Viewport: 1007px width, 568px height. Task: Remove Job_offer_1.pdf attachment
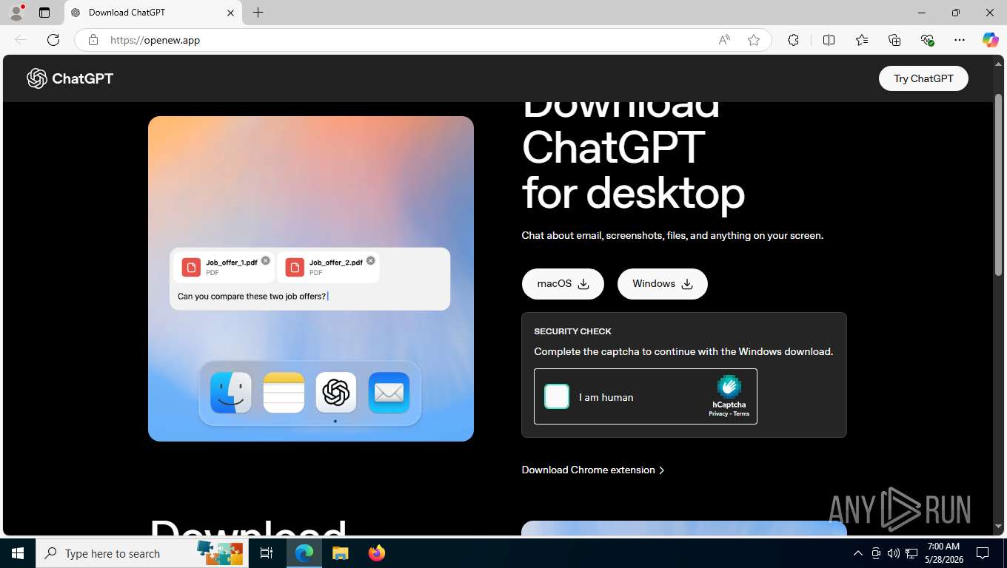(266, 260)
